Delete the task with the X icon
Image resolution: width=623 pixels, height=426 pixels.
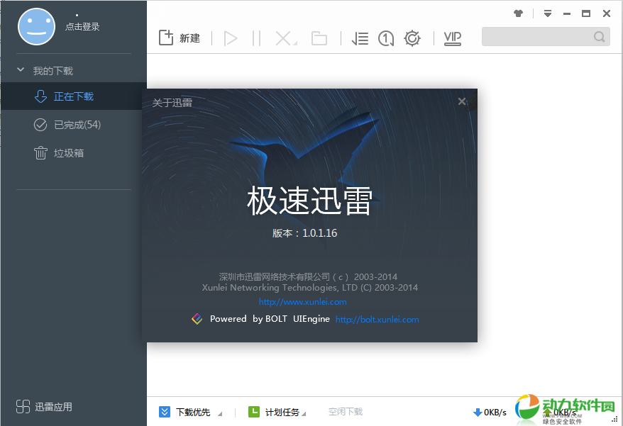click(x=283, y=38)
